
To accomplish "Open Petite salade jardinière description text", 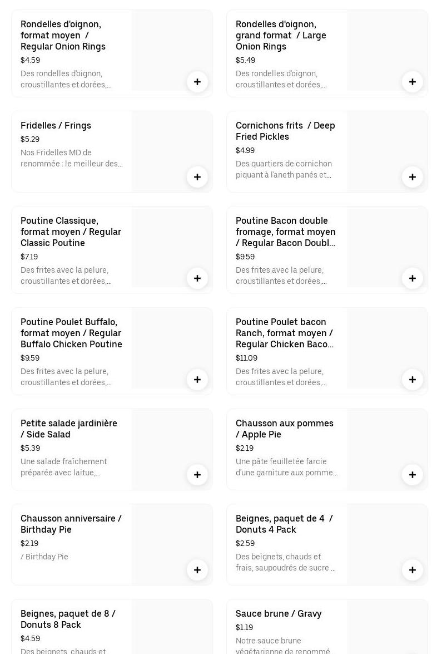I will [64, 468].
